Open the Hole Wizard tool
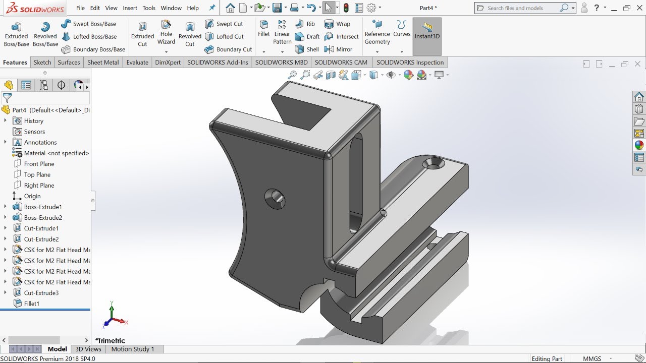 click(x=166, y=32)
